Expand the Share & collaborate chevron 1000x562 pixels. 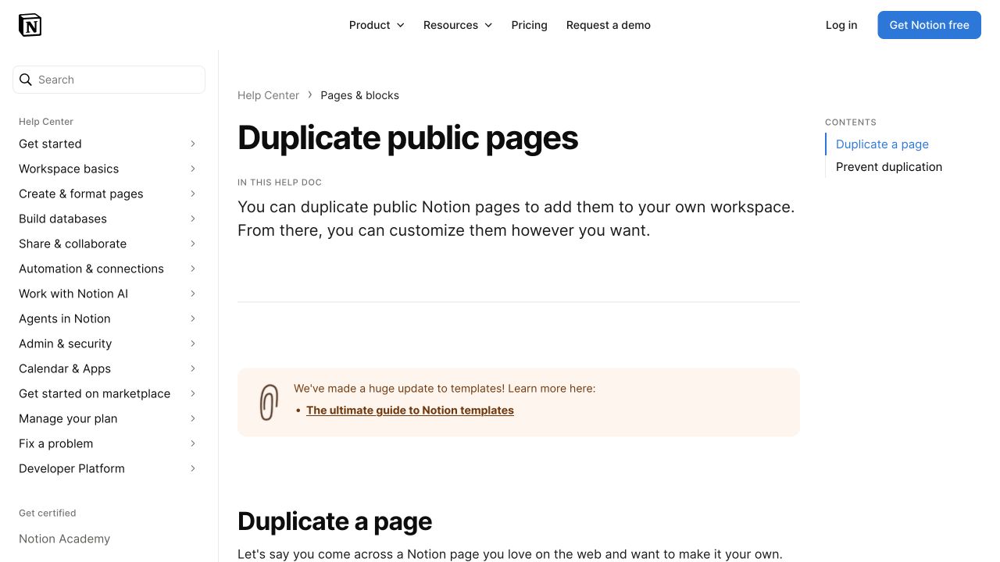click(x=193, y=244)
